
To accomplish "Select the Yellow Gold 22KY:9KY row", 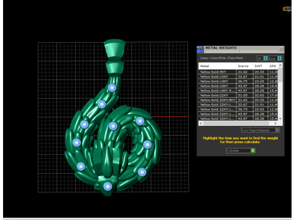I will [238, 100].
